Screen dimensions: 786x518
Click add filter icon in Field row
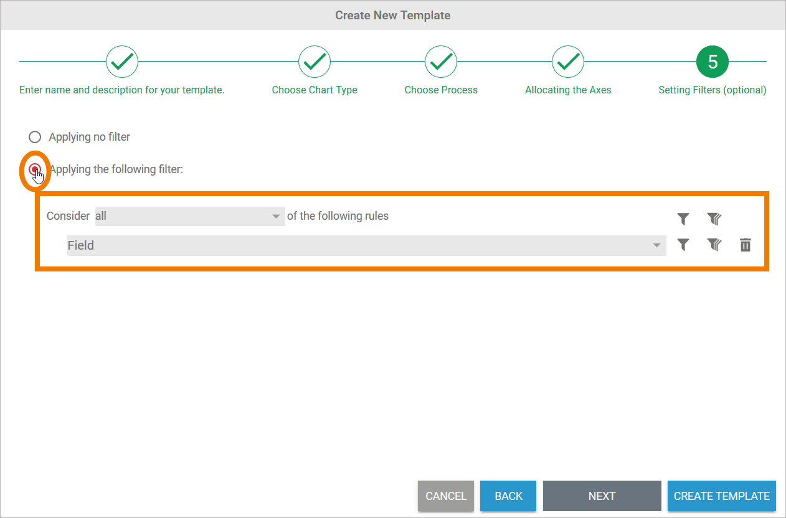(683, 245)
